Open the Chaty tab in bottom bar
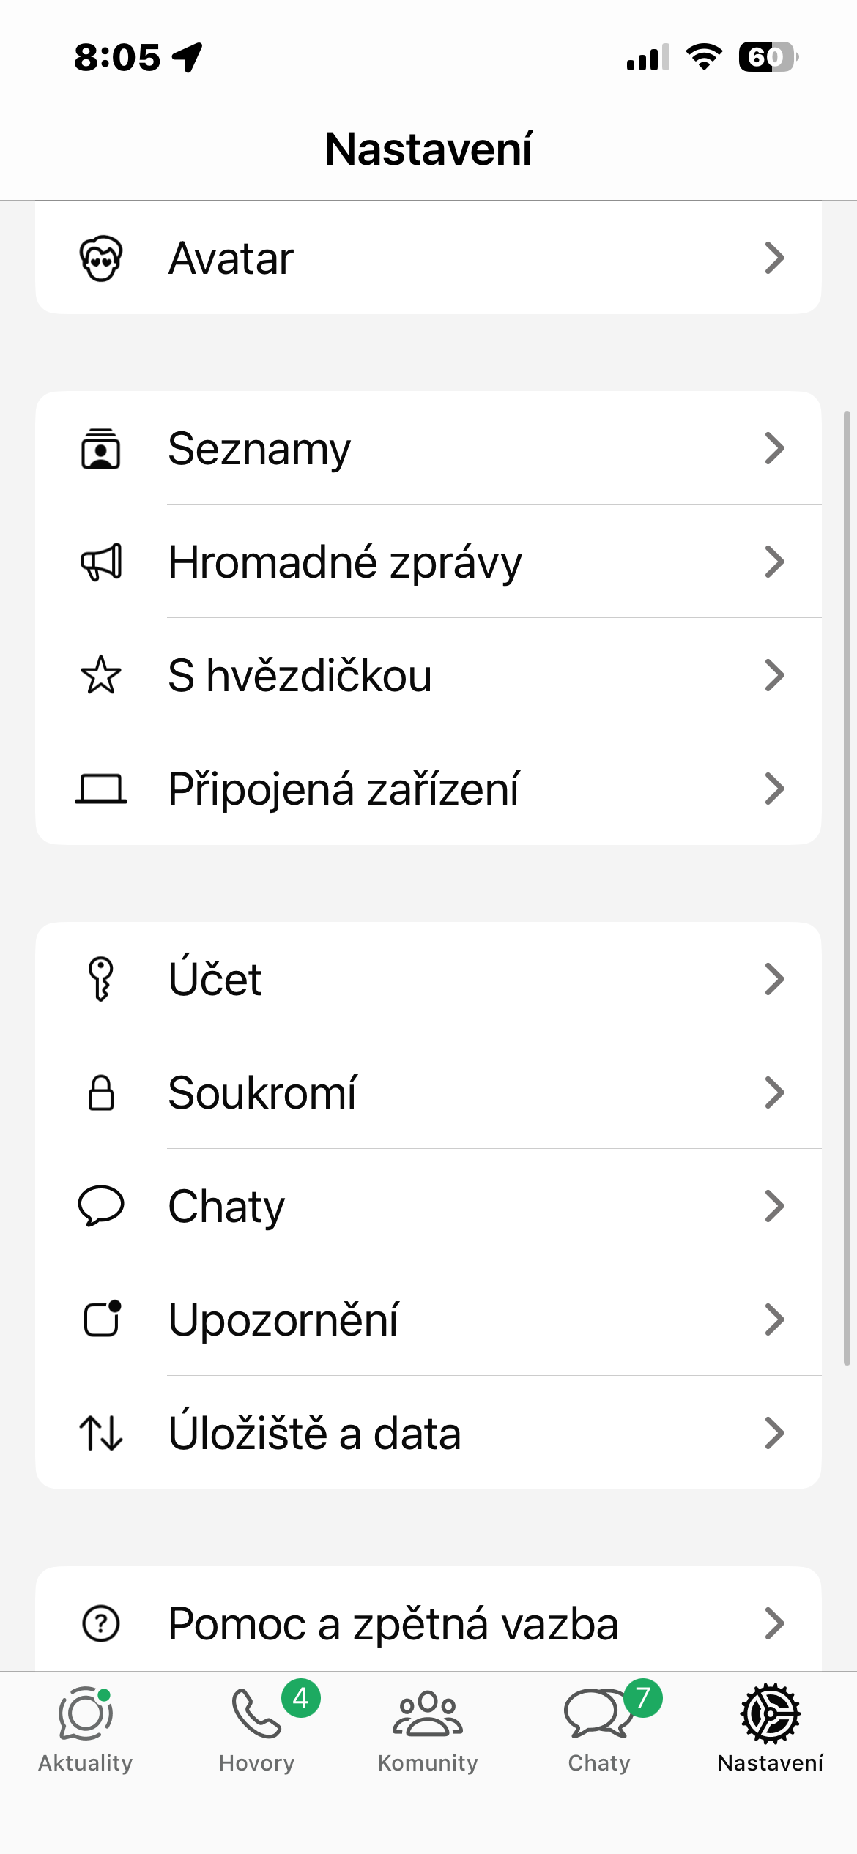 [599, 1730]
